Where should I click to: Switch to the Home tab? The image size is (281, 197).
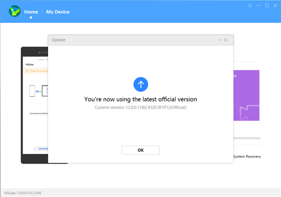tap(31, 12)
